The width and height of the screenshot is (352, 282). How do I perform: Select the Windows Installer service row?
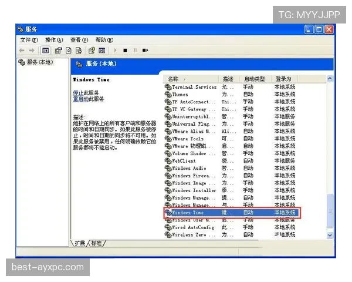(231, 190)
